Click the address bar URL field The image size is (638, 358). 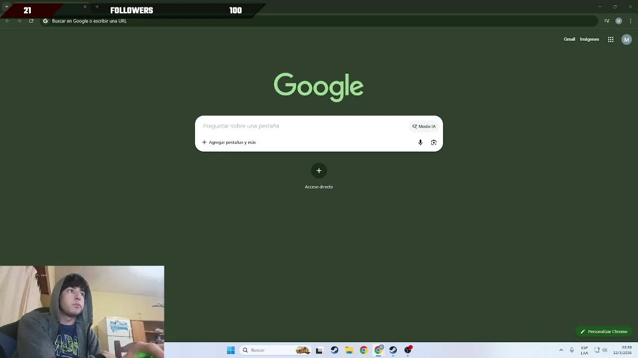[x=319, y=21]
